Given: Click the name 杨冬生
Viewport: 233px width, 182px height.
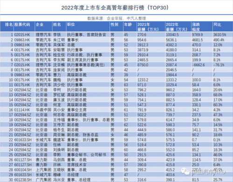Looking at the screenshot, I should (x=59, y=130).
